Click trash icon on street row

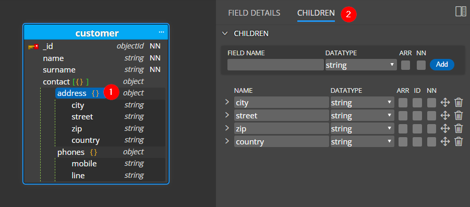[x=459, y=116]
